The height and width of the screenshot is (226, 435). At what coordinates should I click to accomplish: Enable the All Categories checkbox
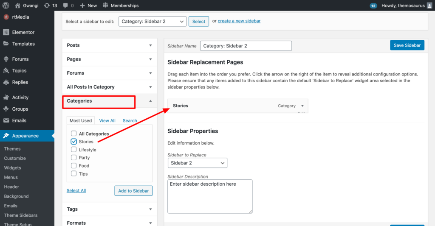(73, 134)
